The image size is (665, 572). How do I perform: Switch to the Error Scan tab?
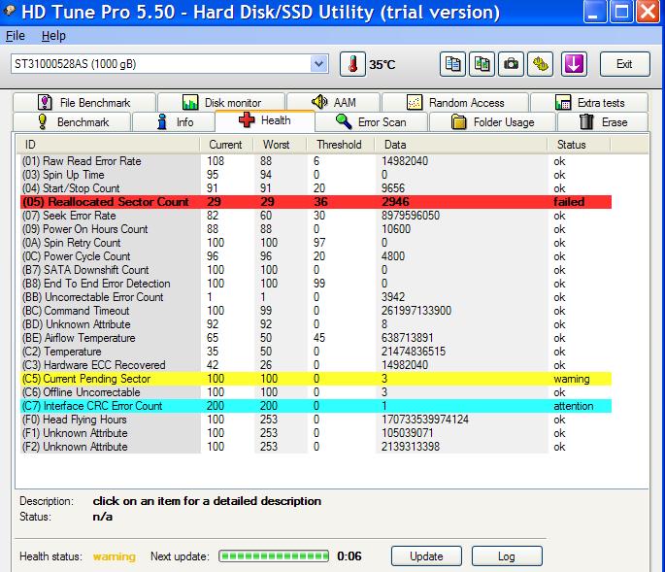(371, 121)
